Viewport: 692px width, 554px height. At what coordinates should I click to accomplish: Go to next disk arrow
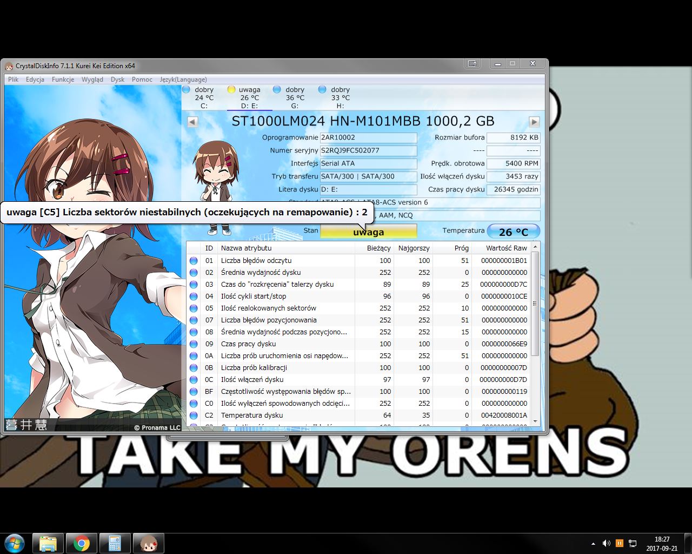(534, 122)
